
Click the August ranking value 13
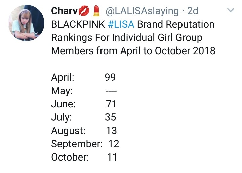(x=111, y=131)
